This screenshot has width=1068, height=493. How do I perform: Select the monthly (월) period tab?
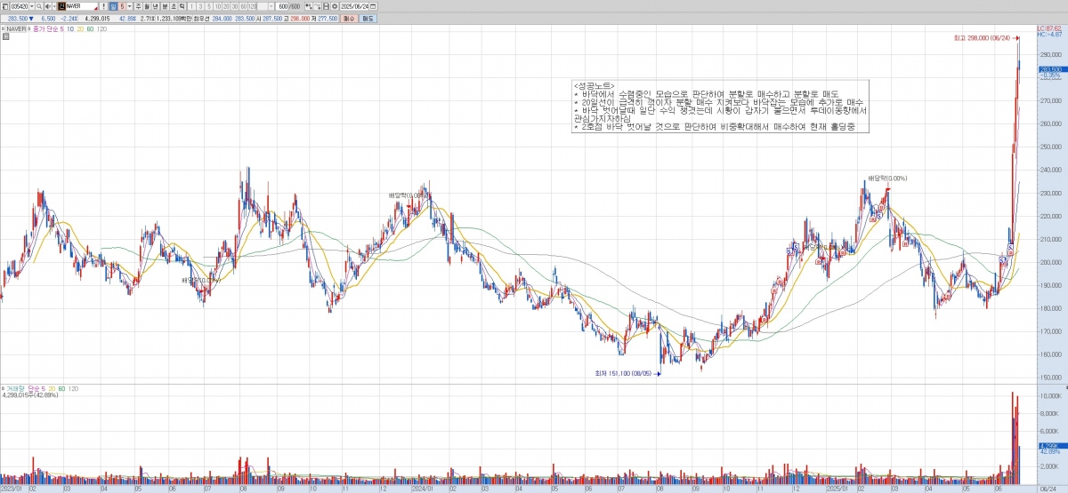tap(147, 6)
